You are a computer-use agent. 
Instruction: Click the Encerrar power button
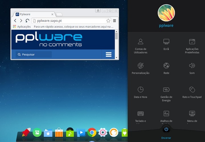pyautogui.click(x=166, y=129)
